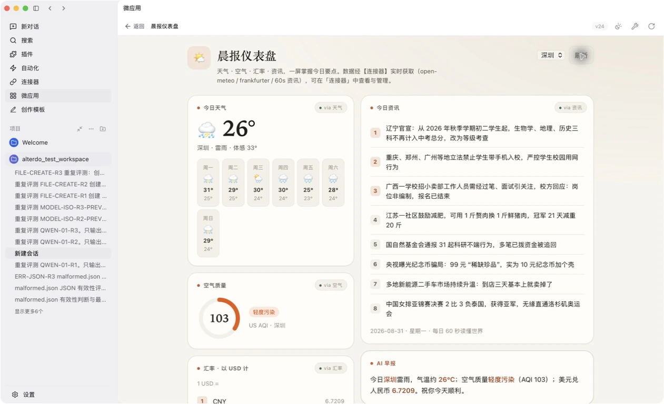Click the reload arrow icon in header
Screen dimensions: 664x404
pyautogui.click(x=651, y=26)
